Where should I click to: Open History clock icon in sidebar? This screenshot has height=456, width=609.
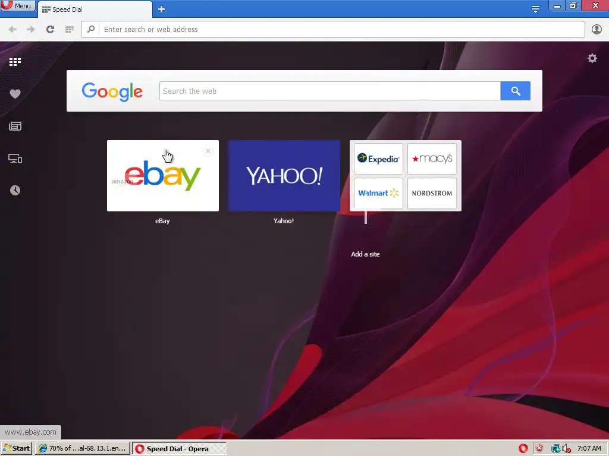[15, 190]
